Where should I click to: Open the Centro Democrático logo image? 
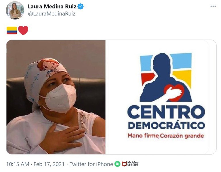click(161, 97)
